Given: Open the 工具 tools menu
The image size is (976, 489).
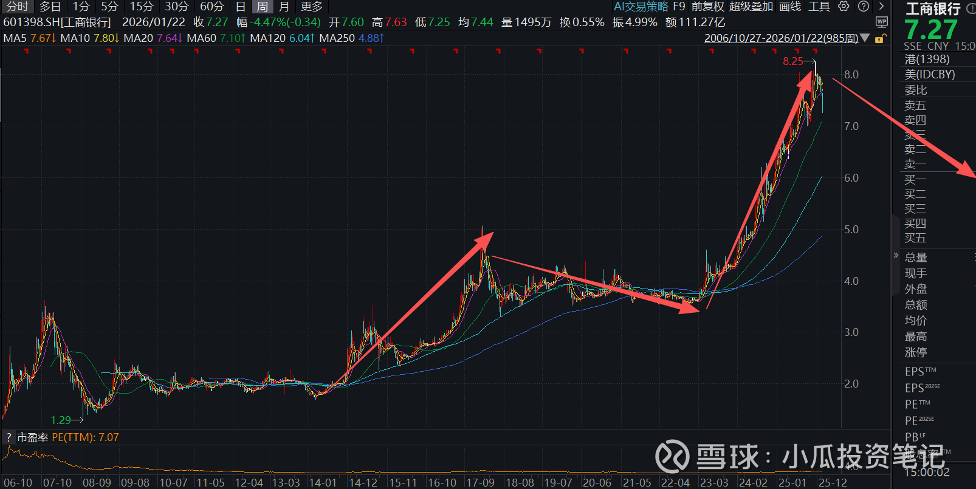Looking at the screenshot, I should point(819,7).
